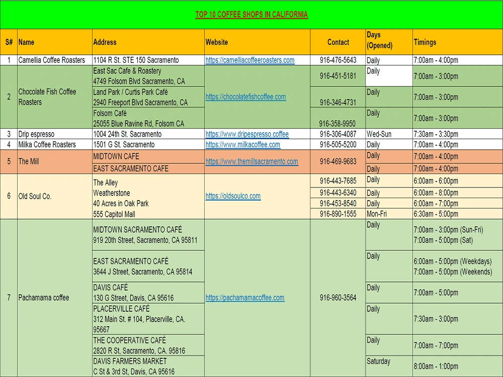This screenshot has height=377, width=503.
Task: Click the 'MIDTOWN SACRAMENTO CAFÉ' address cell
Action: point(148,235)
